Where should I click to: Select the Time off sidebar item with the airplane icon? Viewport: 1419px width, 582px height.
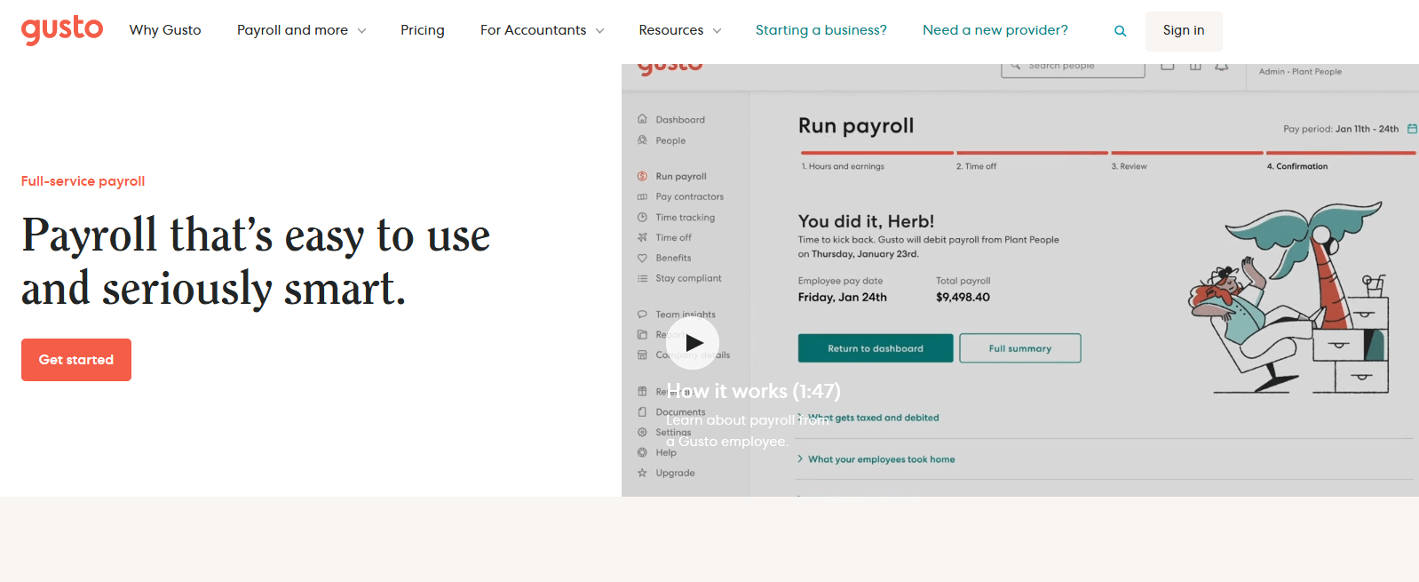pos(664,237)
